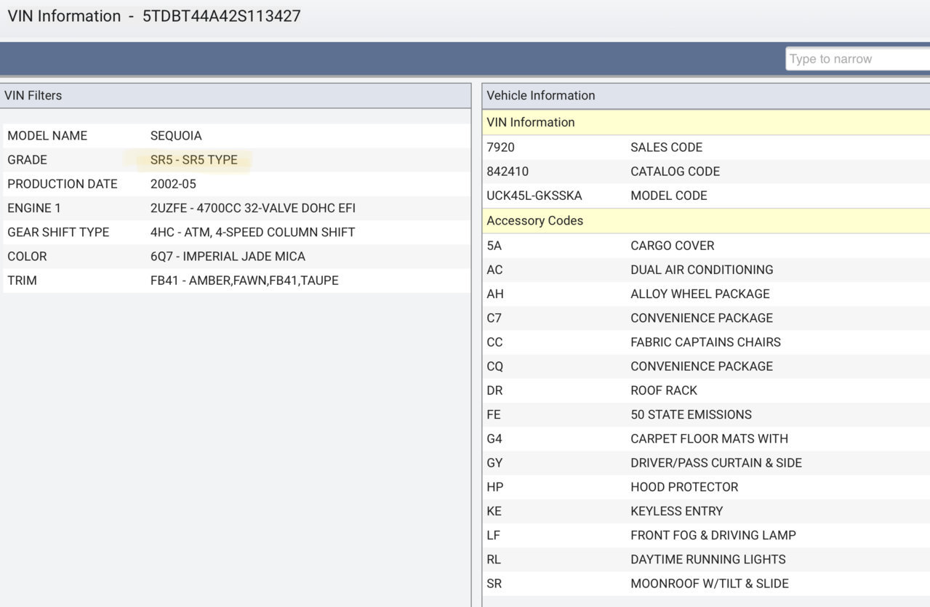The width and height of the screenshot is (930, 607).
Task: Click CONVENIENCE PACKAGE in the C7 row
Action: (x=702, y=317)
